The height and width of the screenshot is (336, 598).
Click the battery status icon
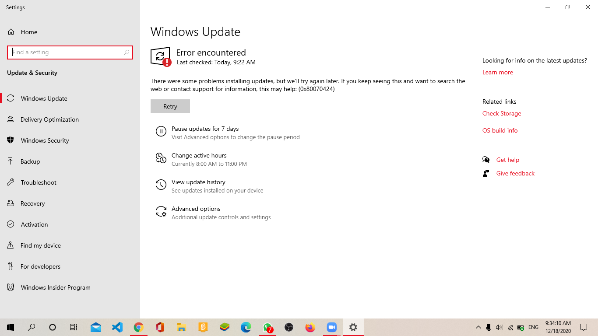click(521, 327)
